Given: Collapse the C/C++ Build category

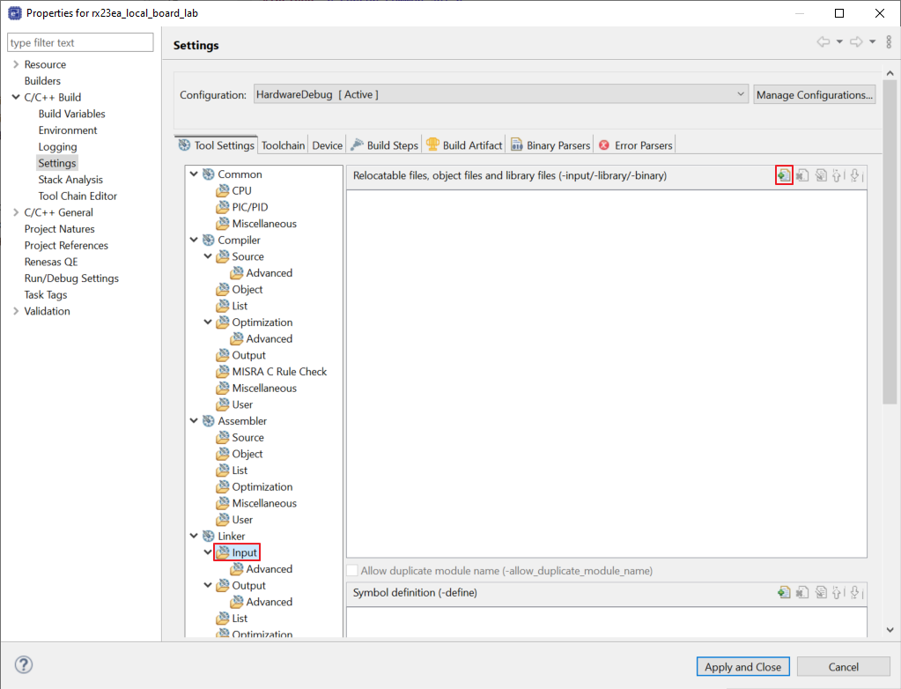Looking at the screenshot, I should pos(16,97).
